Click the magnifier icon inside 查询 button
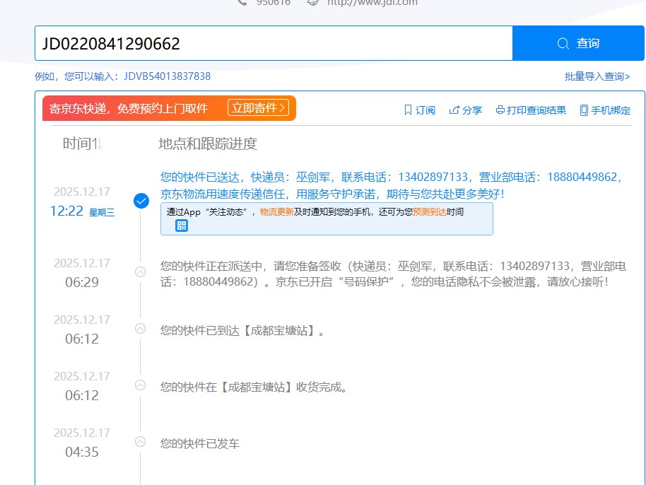Viewport: 646px width, 485px height. tap(563, 44)
